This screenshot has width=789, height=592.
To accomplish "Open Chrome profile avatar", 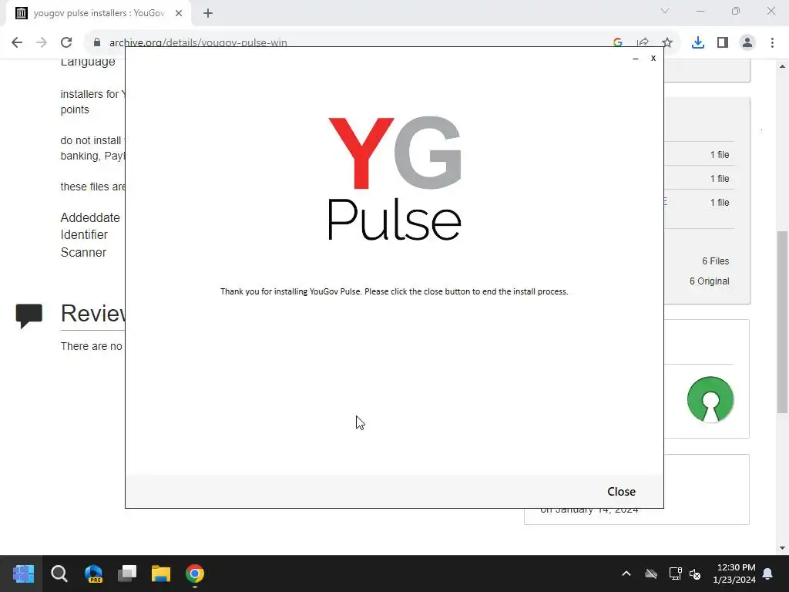I will click(x=747, y=42).
